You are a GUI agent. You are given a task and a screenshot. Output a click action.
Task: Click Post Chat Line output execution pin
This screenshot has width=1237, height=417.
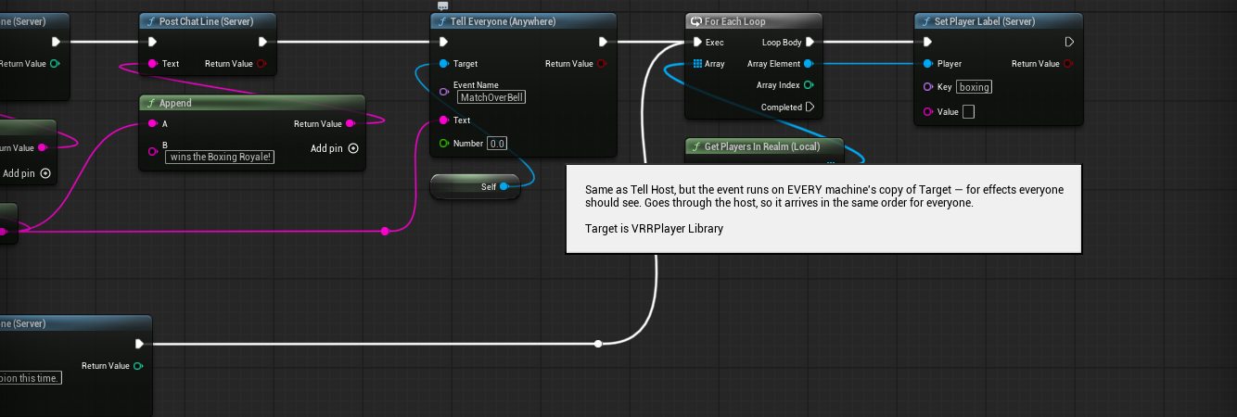point(262,42)
